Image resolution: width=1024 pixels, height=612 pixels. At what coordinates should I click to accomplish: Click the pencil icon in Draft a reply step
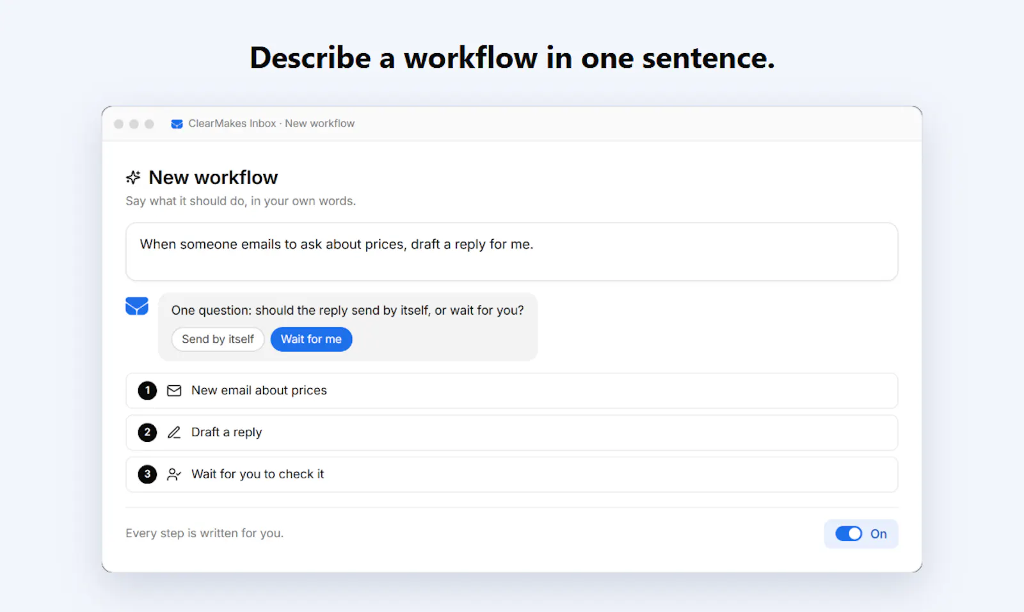click(174, 432)
